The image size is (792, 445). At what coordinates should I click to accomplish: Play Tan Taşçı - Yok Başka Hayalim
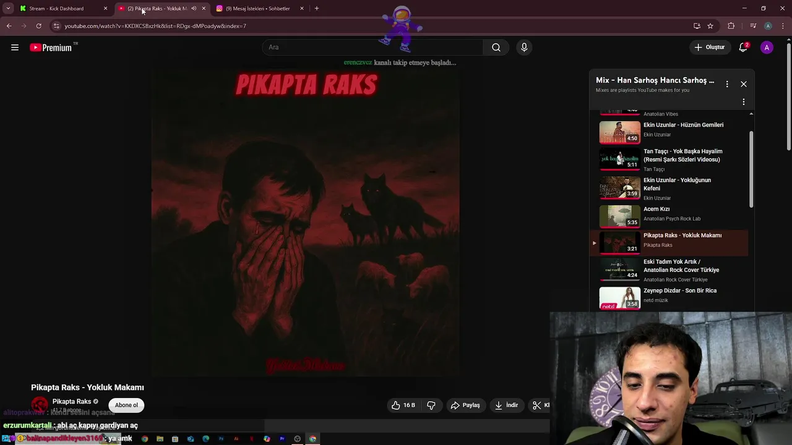click(673, 159)
